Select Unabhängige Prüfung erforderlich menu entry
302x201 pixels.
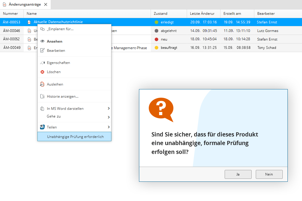tap(75, 137)
